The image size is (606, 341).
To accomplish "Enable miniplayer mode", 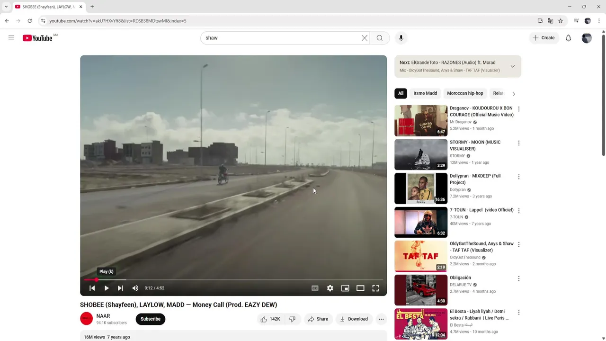I will 345,288.
